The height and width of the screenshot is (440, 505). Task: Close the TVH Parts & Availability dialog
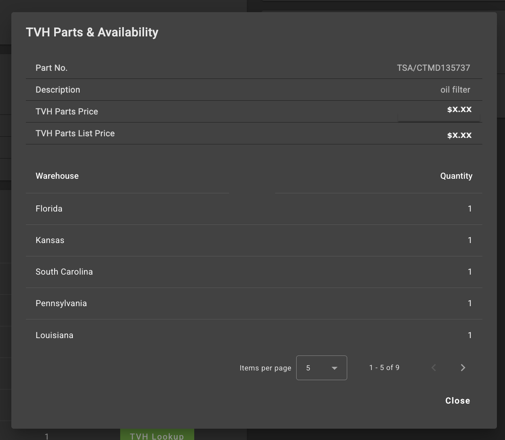458,400
